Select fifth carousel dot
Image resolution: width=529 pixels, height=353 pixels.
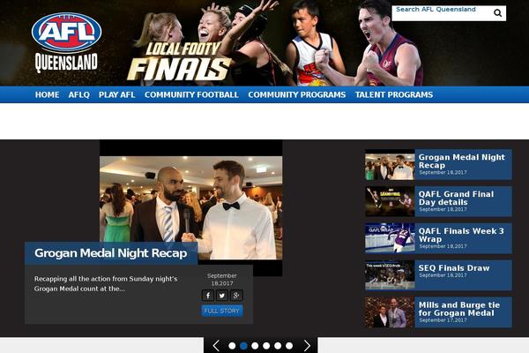(x=278, y=346)
